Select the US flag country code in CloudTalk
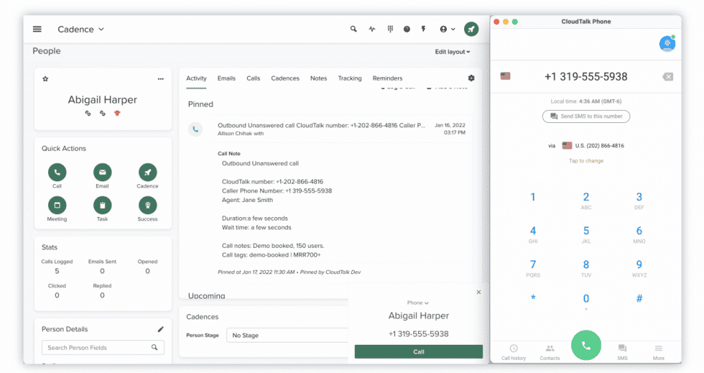 505,76
